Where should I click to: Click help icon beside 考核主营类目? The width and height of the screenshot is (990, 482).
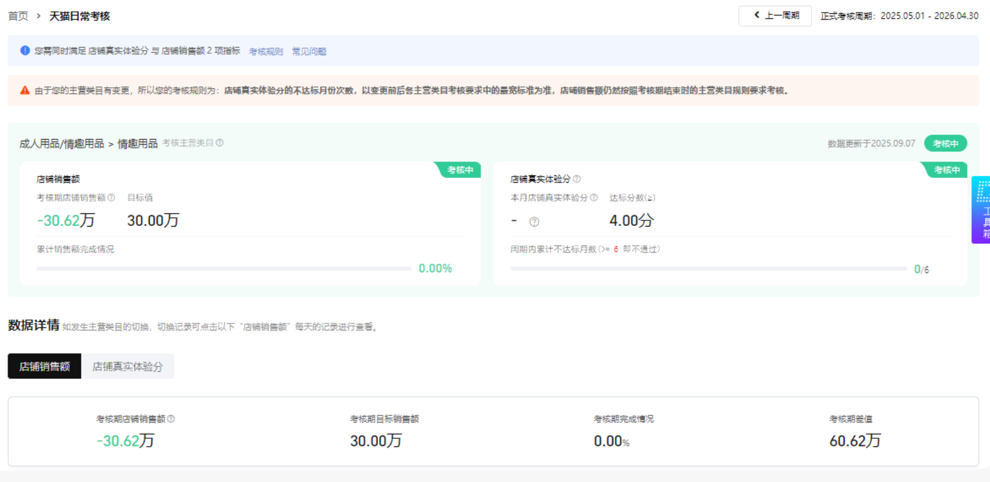click(x=220, y=143)
